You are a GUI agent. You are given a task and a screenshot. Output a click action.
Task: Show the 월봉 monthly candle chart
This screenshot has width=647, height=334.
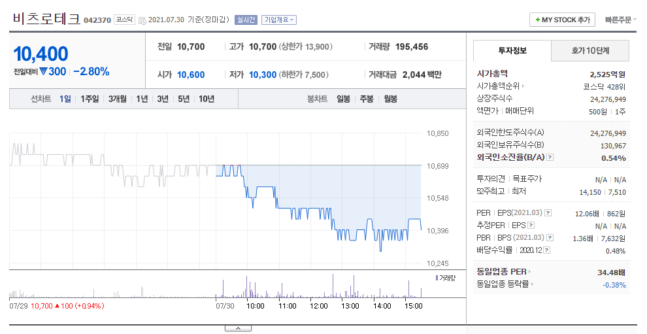tap(390, 99)
